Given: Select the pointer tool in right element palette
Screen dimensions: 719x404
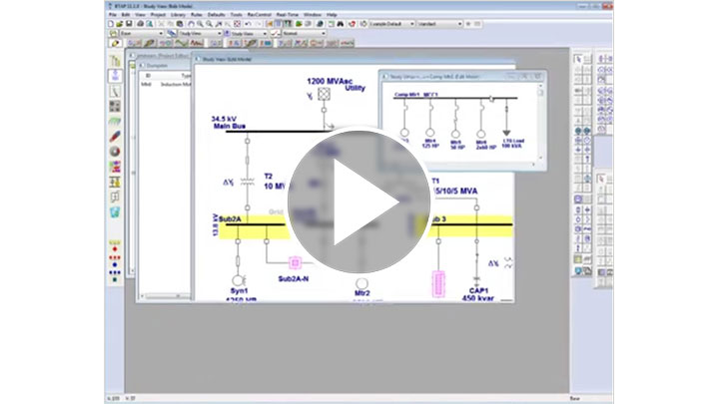Looking at the screenshot, I should point(578,59).
